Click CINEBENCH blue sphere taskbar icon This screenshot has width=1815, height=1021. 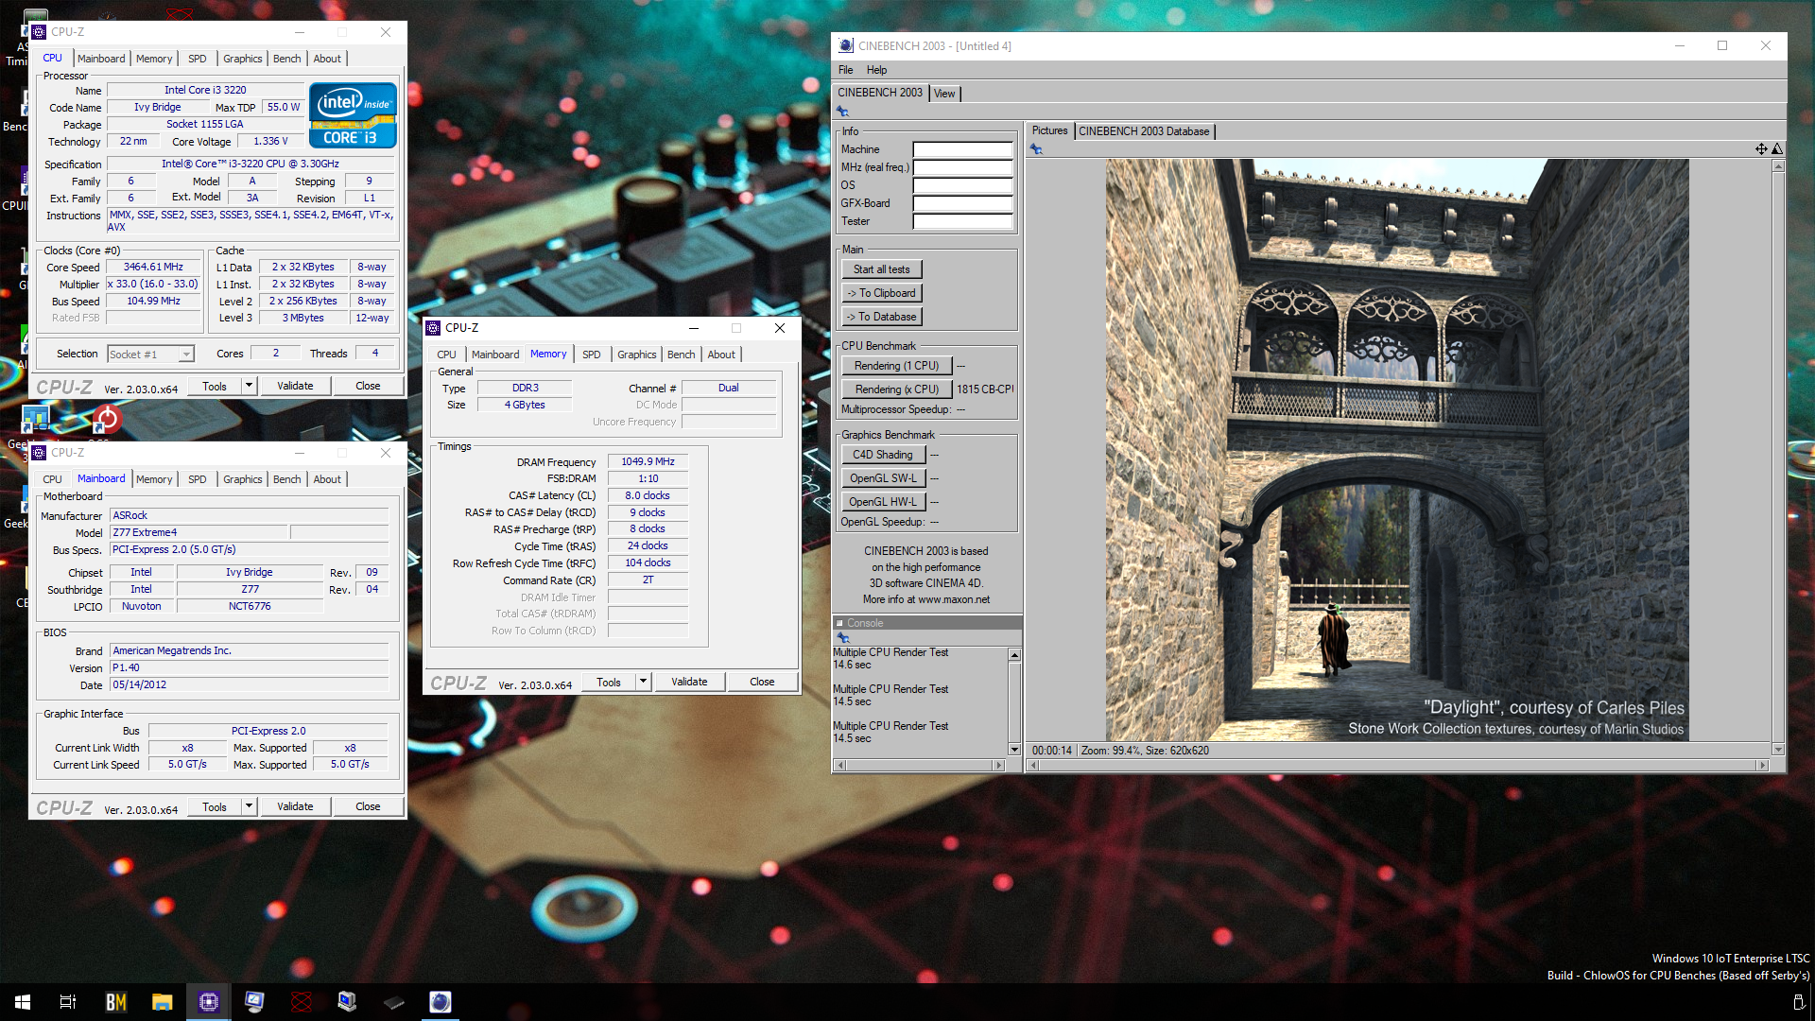point(440,1002)
